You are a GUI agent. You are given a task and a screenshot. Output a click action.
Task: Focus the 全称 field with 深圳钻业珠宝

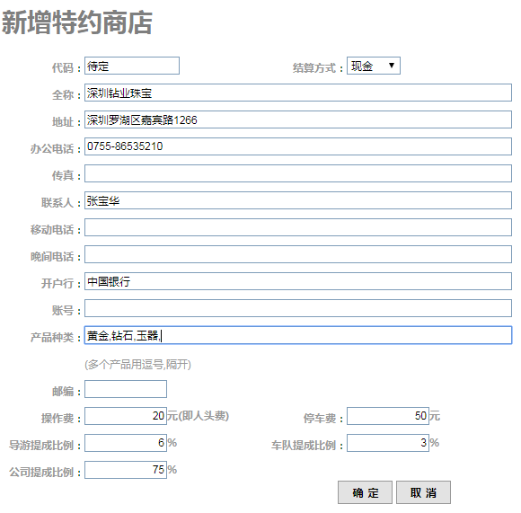pyautogui.click(x=298, y=93)
